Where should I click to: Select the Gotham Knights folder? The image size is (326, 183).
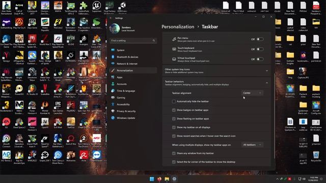tap(290, 57)
